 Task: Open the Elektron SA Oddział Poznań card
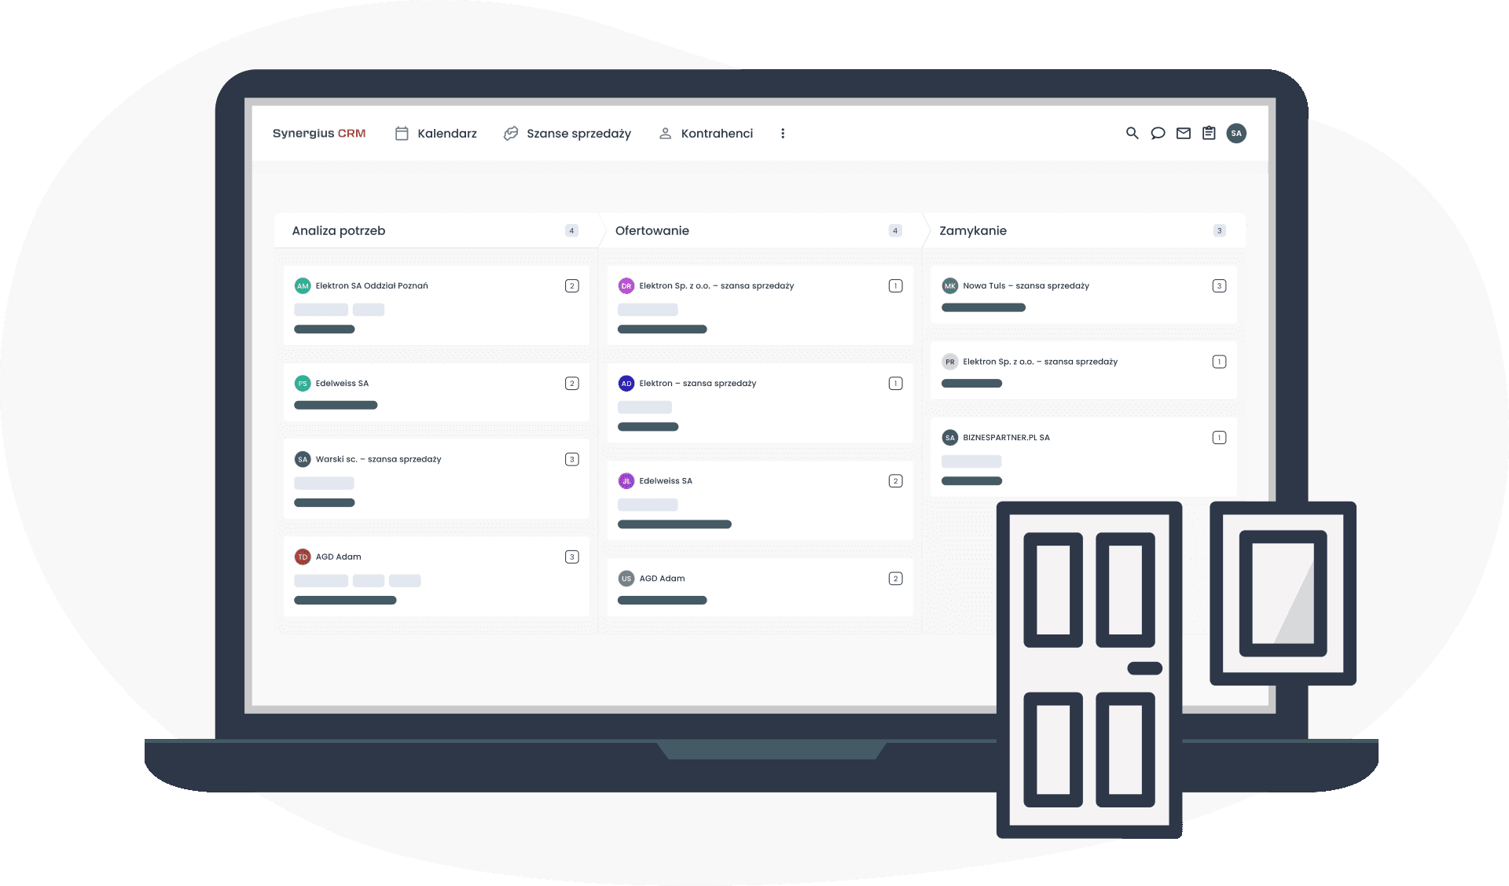pyautogui.click(x=436, y=305)
